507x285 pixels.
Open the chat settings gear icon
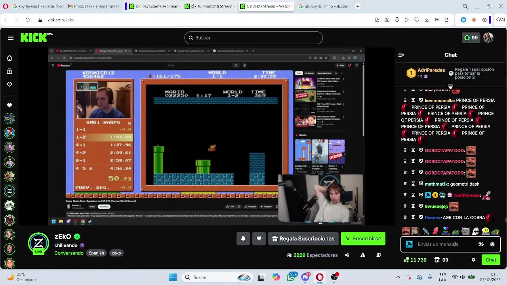coord(473,260)
